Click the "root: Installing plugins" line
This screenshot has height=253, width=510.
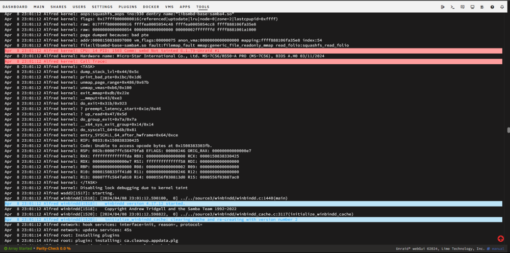(62, 235)
